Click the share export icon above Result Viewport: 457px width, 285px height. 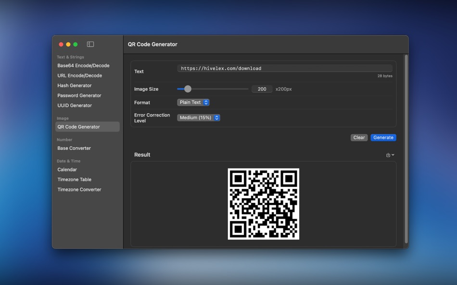388,154
